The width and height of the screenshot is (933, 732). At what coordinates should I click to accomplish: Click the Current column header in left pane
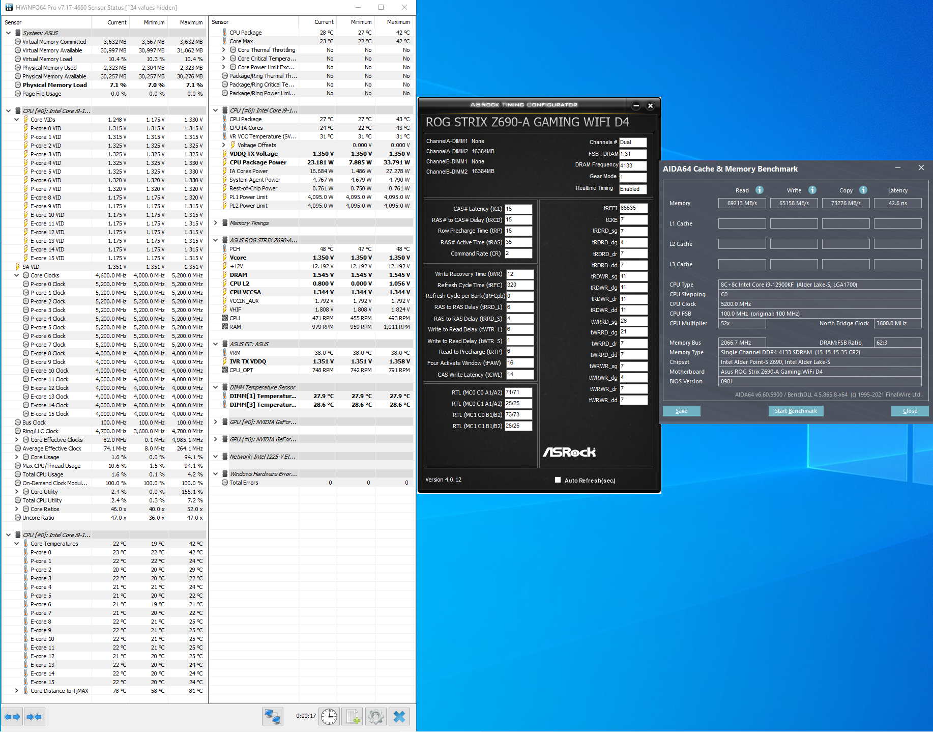pos(110,22)
